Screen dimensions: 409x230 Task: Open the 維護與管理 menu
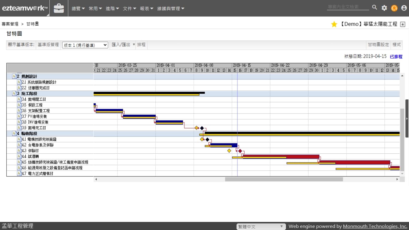171,9
